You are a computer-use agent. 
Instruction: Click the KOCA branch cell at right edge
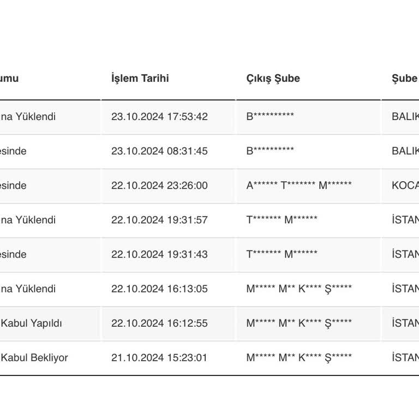405,185
